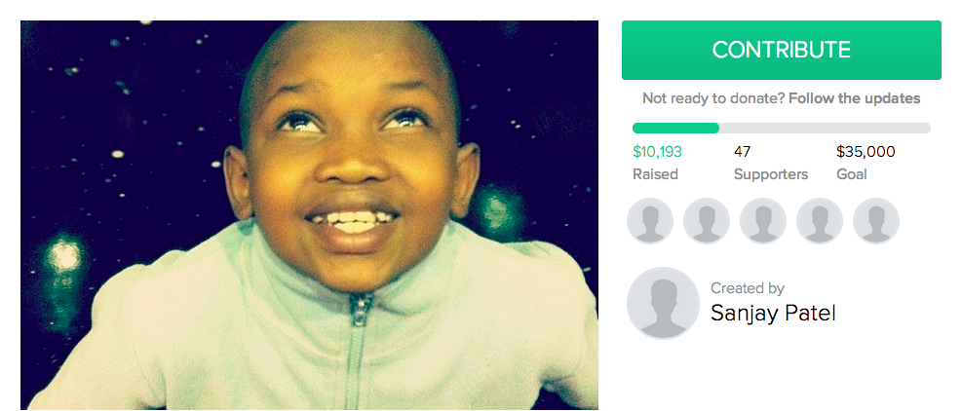Click the $35,000 goal amount
This screenshot has width=962, height=411.
click(866, 152)
